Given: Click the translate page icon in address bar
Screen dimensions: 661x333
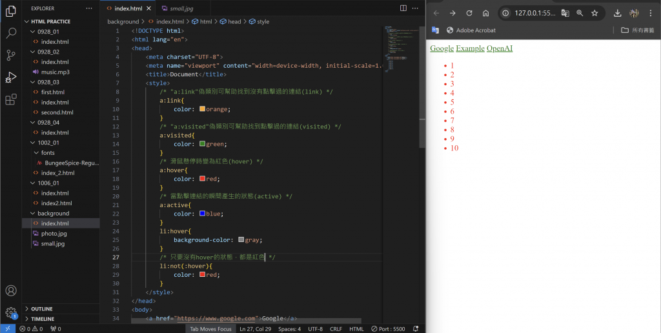Looking at the screenshot, I should click(565, 13).
